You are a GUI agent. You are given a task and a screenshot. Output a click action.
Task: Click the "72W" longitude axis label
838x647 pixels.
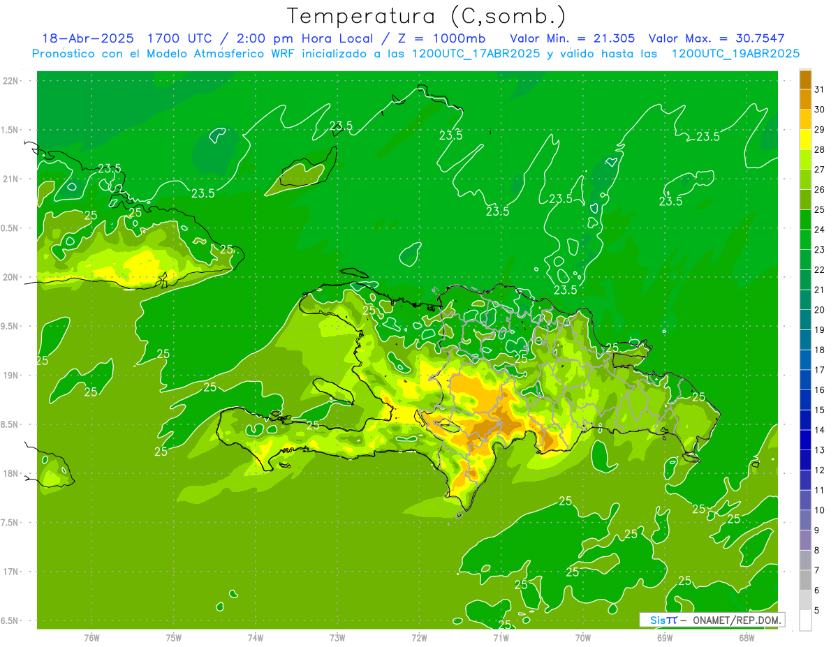pos(419,638)
